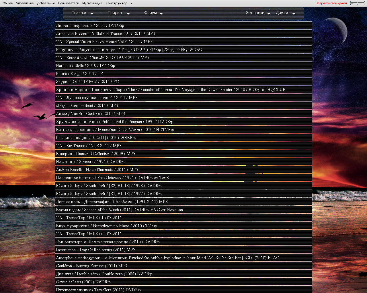Open Ранго / Rango 2011 TS entry

click(79, 74)
